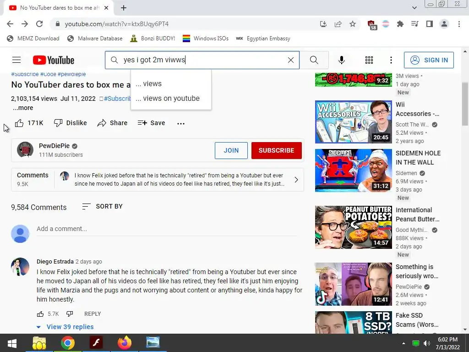Image resolution: width=469 pixels, height=352 pixels.
Task: Open the volume speaker tray icon
Action: click(x=426, y=343)
